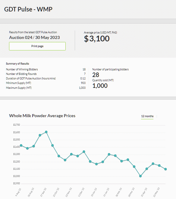176x199 pixels.
Task: Click the Number of Bidding Rounds label
Action: click(21, 74)
